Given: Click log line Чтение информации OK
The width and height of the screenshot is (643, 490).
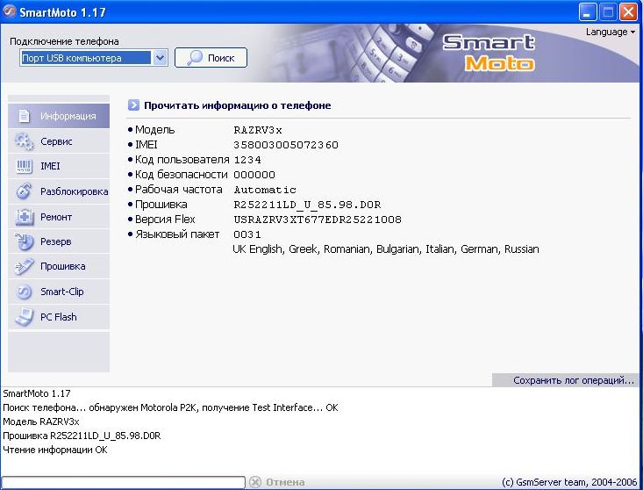Looking at the screenshot, I should [x=55, y=450].
